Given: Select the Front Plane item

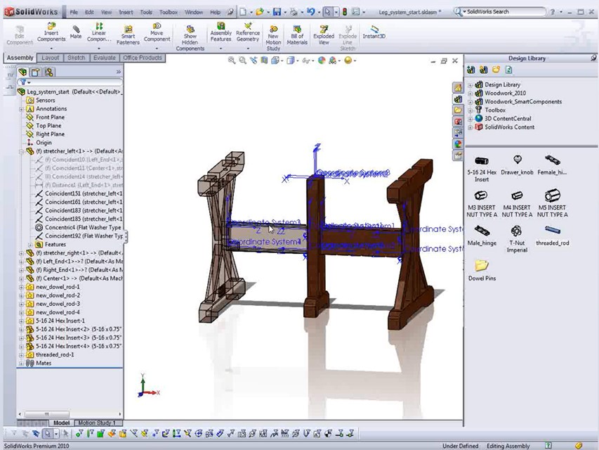Looking at the screenshot, I should 50,117.
